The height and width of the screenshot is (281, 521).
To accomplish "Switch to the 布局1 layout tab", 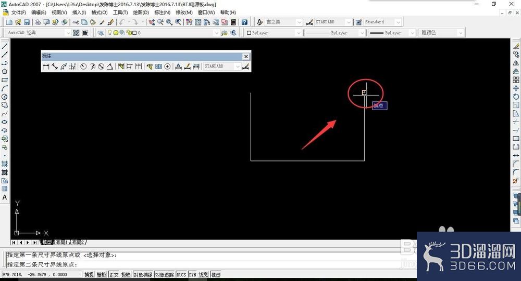I will pyautogui.click(x=62, y=242).
